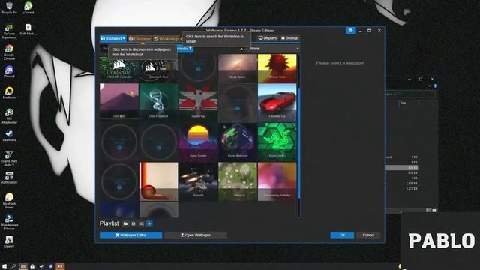The width and height of the screenshot is (480, 270).
Task: Open the Installed wallpapers dropdown
Action: [x=112, y=38]
